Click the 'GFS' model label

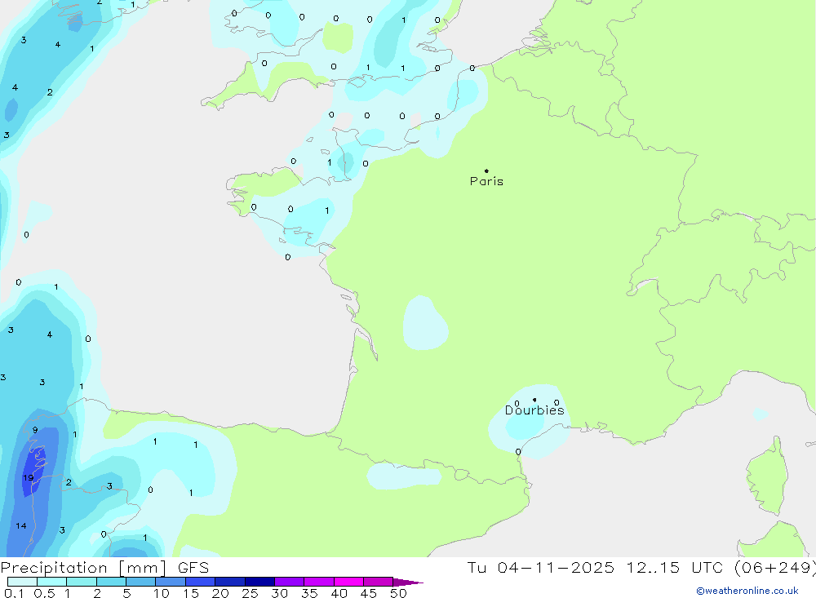point(193,568)
